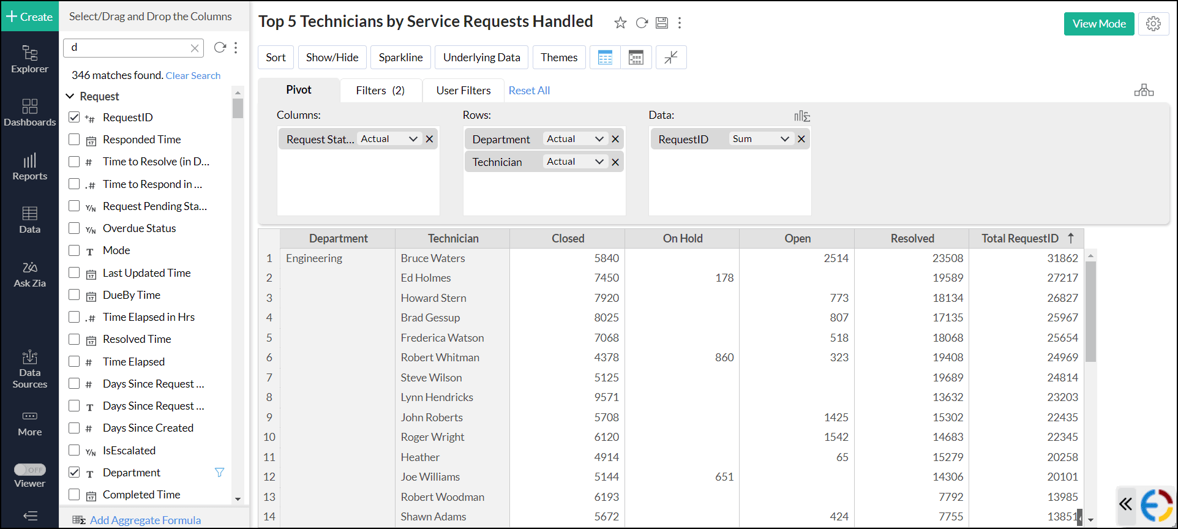Click the Department filter funnel icon
Viewport: 1178px width, 529px height.
(219, 473)
